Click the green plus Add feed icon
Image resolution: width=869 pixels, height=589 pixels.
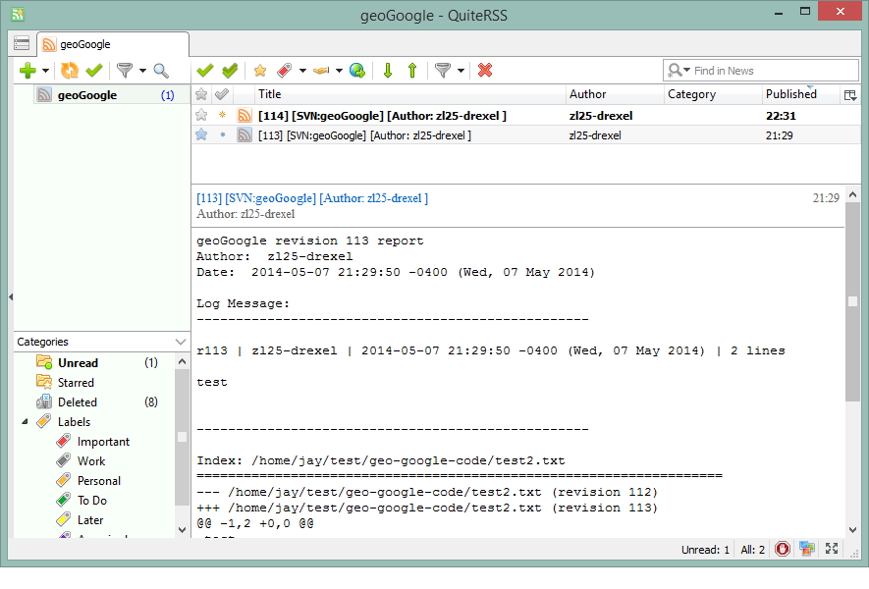point(27,71)
